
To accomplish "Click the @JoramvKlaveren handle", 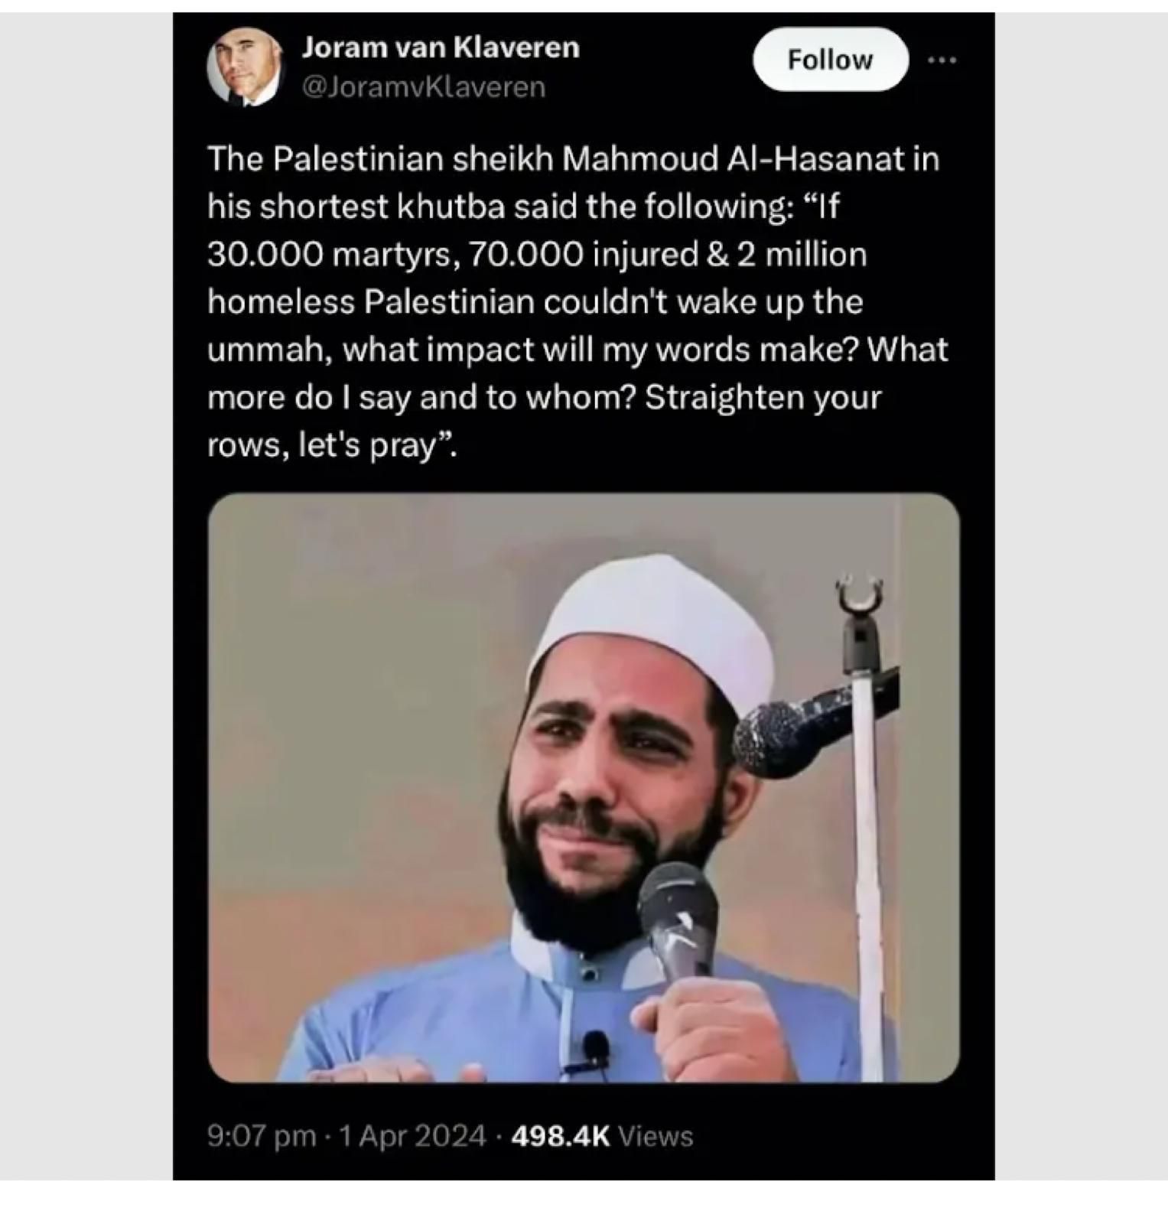I will (424, 87).
